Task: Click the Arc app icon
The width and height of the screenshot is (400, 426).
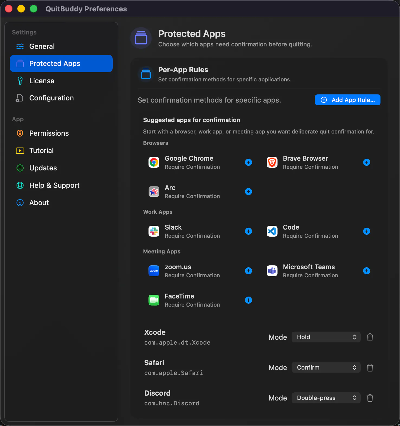Action: coord(154,192)
